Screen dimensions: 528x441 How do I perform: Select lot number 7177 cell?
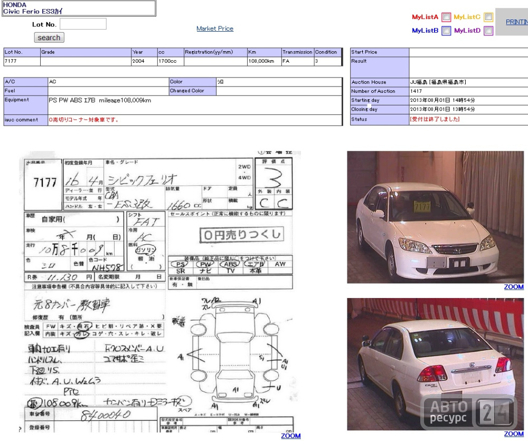pyautogui.click(x=22, y=61)
